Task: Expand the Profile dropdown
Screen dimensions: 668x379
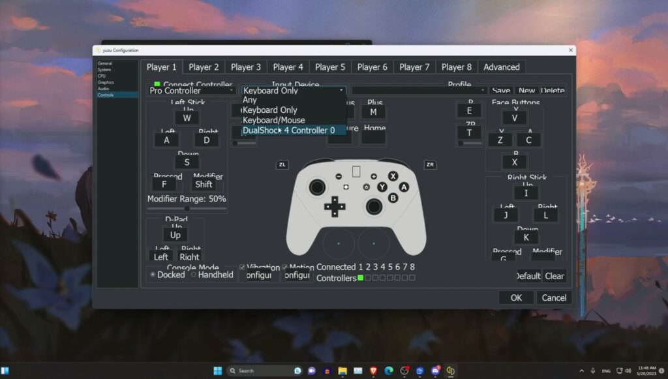Action: click(x=419, y=91)
